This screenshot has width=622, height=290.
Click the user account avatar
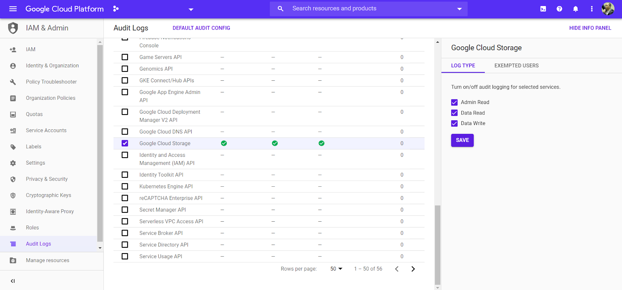pos(608,9)
